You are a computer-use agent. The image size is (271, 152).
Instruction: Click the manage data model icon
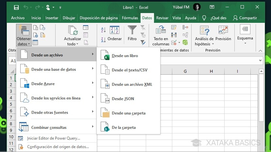(185, 42)
